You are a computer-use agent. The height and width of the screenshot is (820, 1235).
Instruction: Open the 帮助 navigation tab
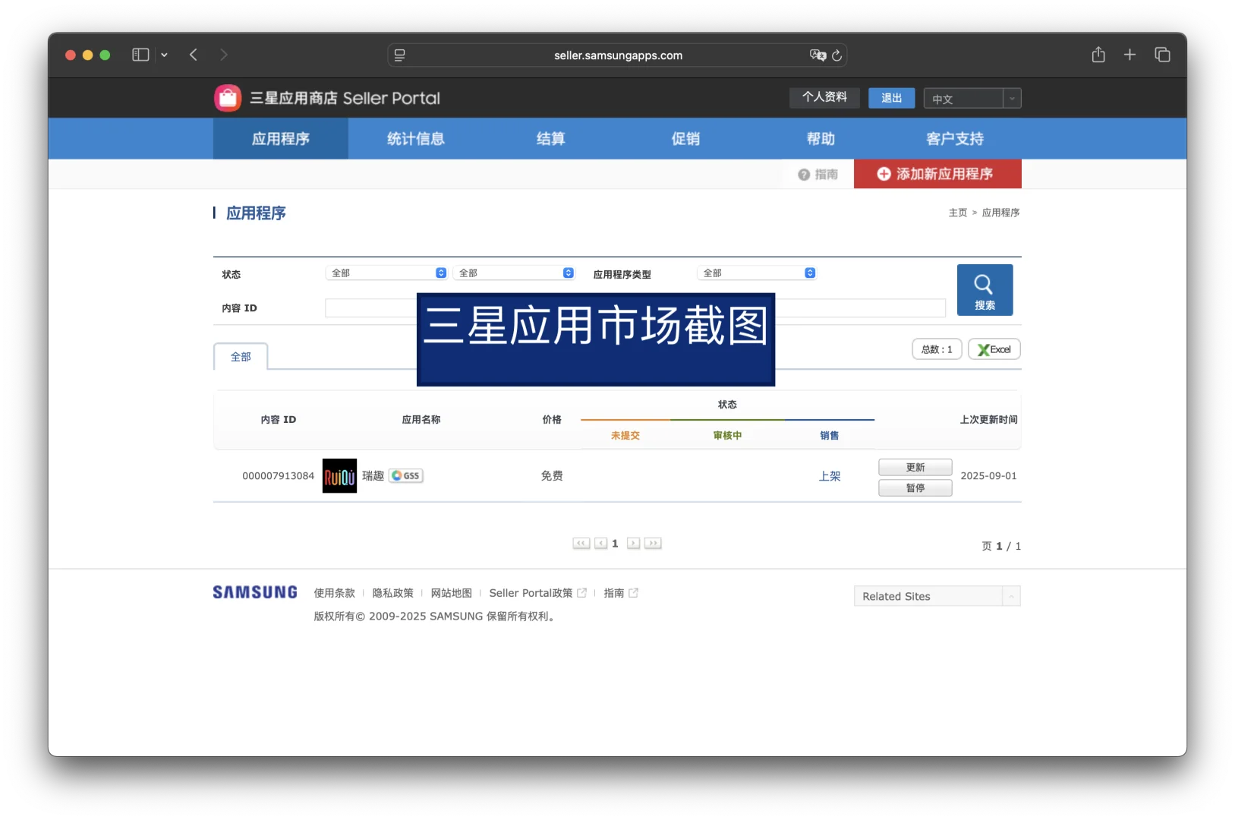821,139
